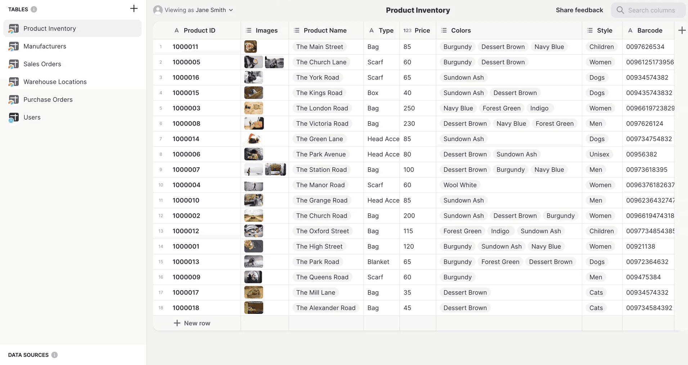Viewport: 688px width, 365px height.
Task: Click the Warehouse Locations table icon
Action: click(x=14, y=82)
